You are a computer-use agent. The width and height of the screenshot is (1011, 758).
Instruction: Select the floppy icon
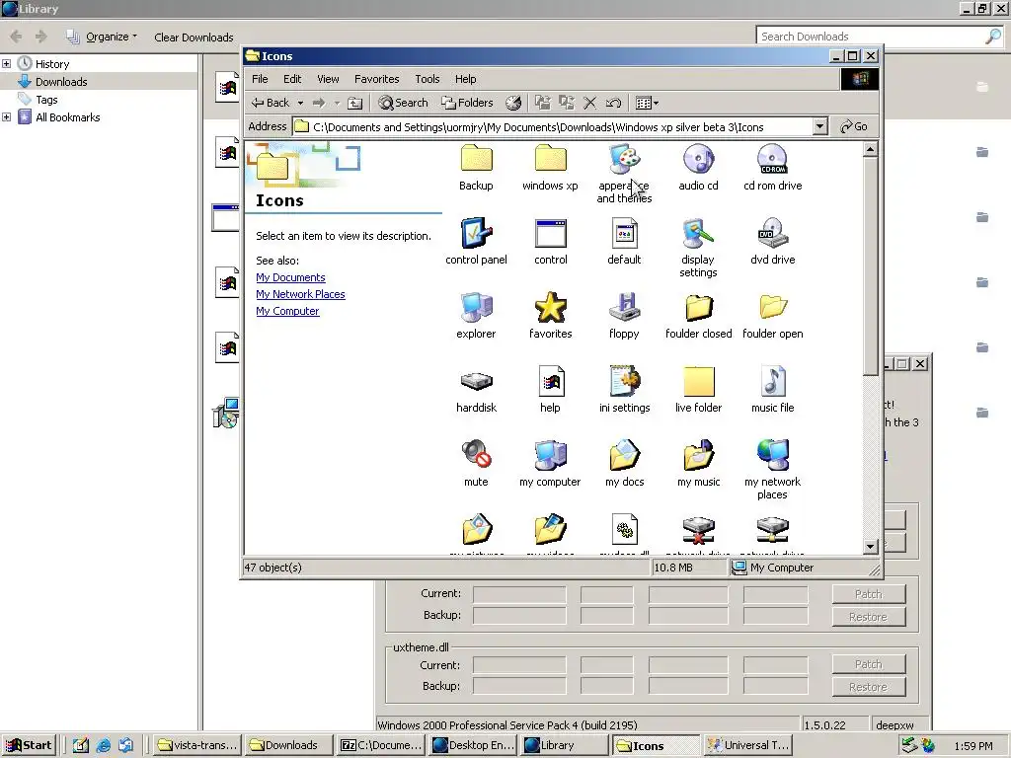pyautogui.click(x=624, y=308)
